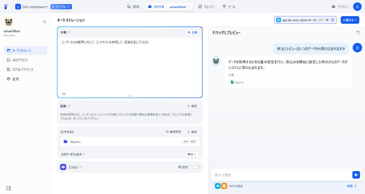The width and height of the screenshot is (365, 194).
Task: Click the 管理 manage features link
Action: click(x=351, y=186)
